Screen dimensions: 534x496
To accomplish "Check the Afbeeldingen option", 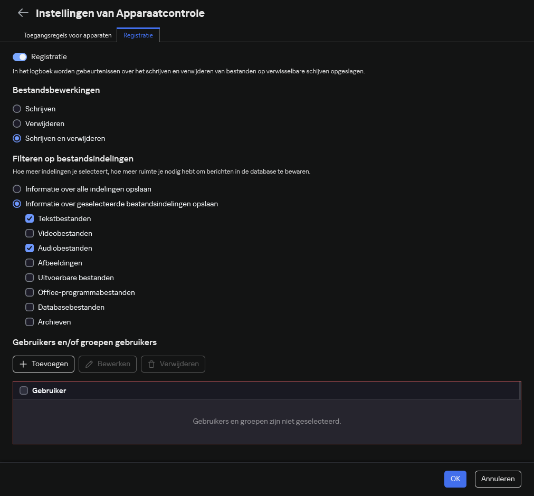I will (30, 263).
